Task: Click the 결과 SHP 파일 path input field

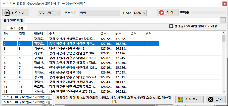Action: [122, 21]
